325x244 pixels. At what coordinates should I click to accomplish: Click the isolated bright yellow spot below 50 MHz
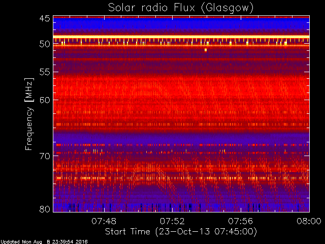coord(206,50)
